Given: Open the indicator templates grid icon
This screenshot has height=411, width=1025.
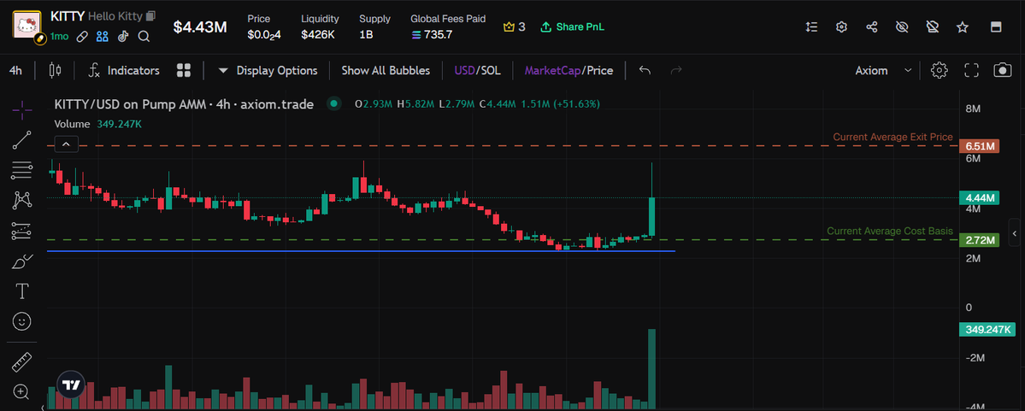Looking at the screenshot, I should tap(184, 71).
